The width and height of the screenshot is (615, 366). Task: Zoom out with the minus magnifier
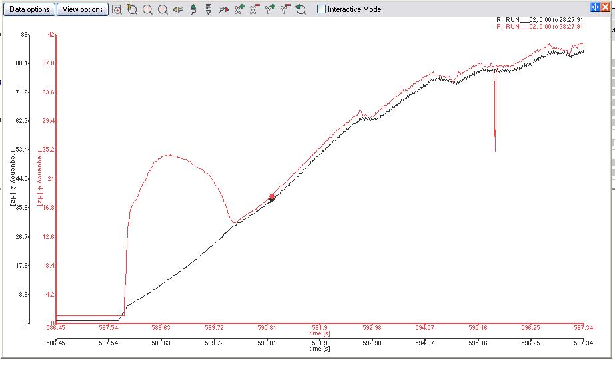tap(163, 9)
